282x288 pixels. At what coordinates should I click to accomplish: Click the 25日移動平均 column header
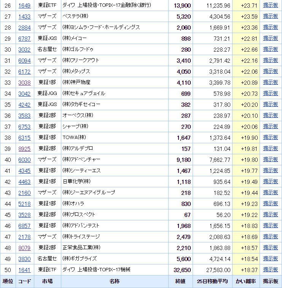[x=212, y=282]
